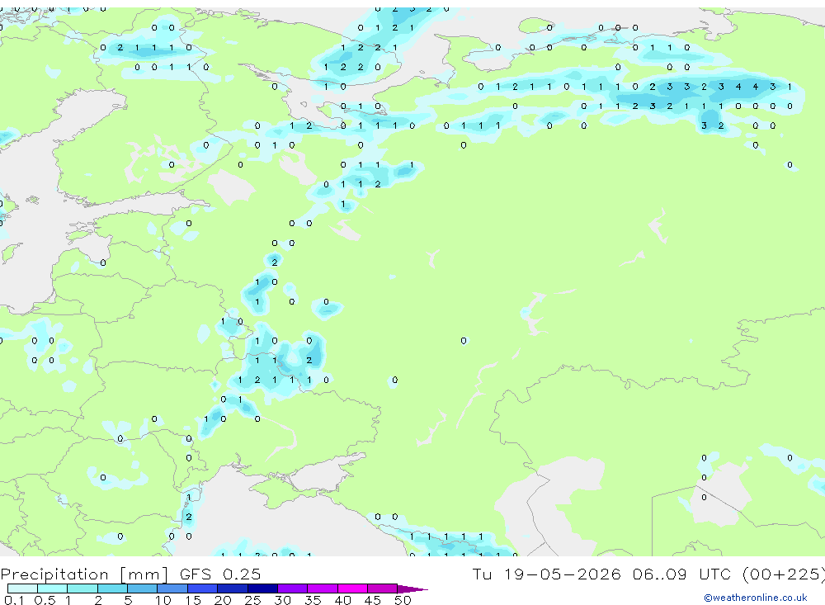
Task: Select the 0.5–1 mm legend color box
Action: [x=53, y=588]
